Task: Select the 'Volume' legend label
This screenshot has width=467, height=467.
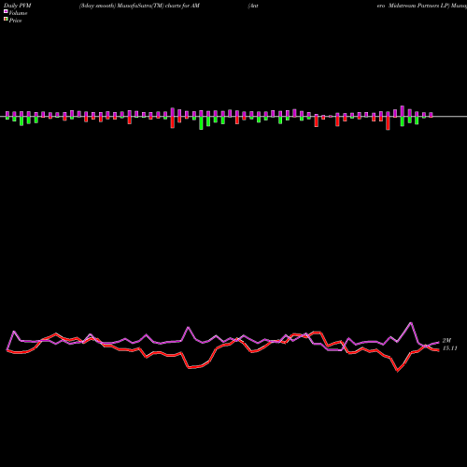Action: 18,13
